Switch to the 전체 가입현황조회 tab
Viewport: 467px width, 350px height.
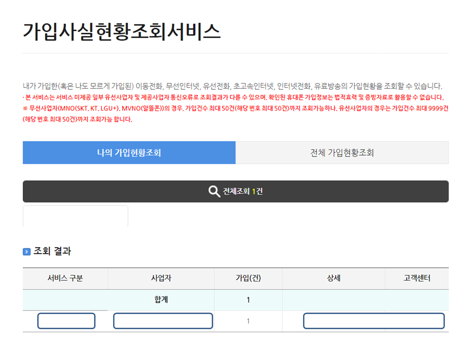point(342,153)
